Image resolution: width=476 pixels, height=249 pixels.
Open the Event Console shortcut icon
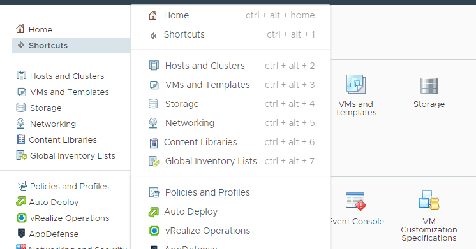click(355, 201)
